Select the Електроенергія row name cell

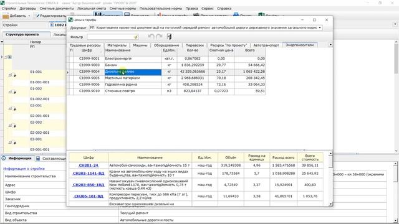pyautogui.click(x=133, y=58)
